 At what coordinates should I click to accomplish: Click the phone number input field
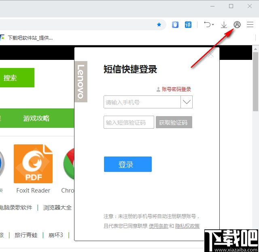[x=142, y=102]
